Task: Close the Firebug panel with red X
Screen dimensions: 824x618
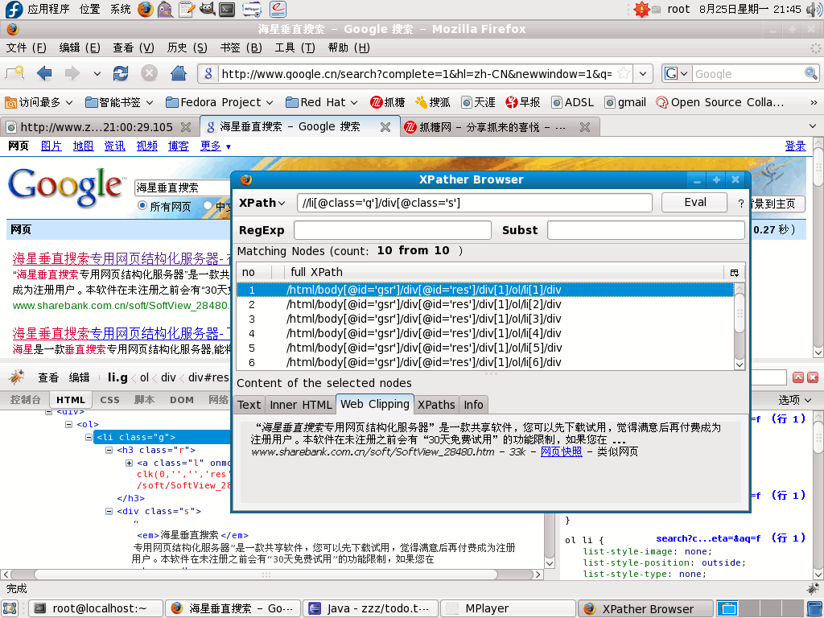Action: [x=813, y=377]
